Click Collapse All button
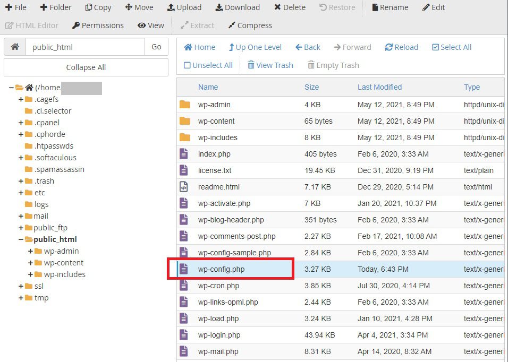The image size is (508, 362). click(x=86, y=67)
